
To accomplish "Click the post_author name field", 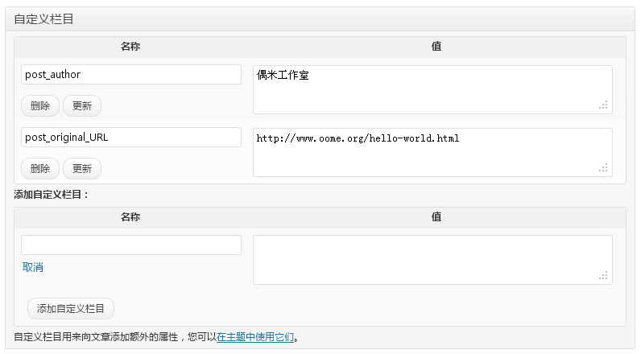I will tap(131, 75).
